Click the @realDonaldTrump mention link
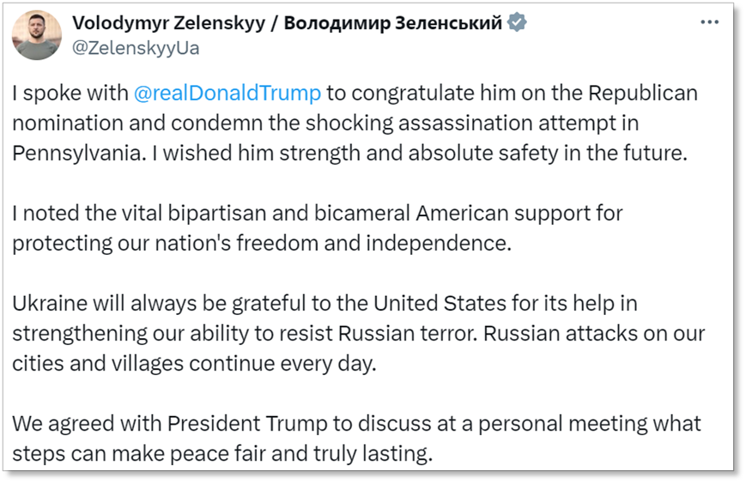This screenshot has width=746, height=483. [227, 92]
